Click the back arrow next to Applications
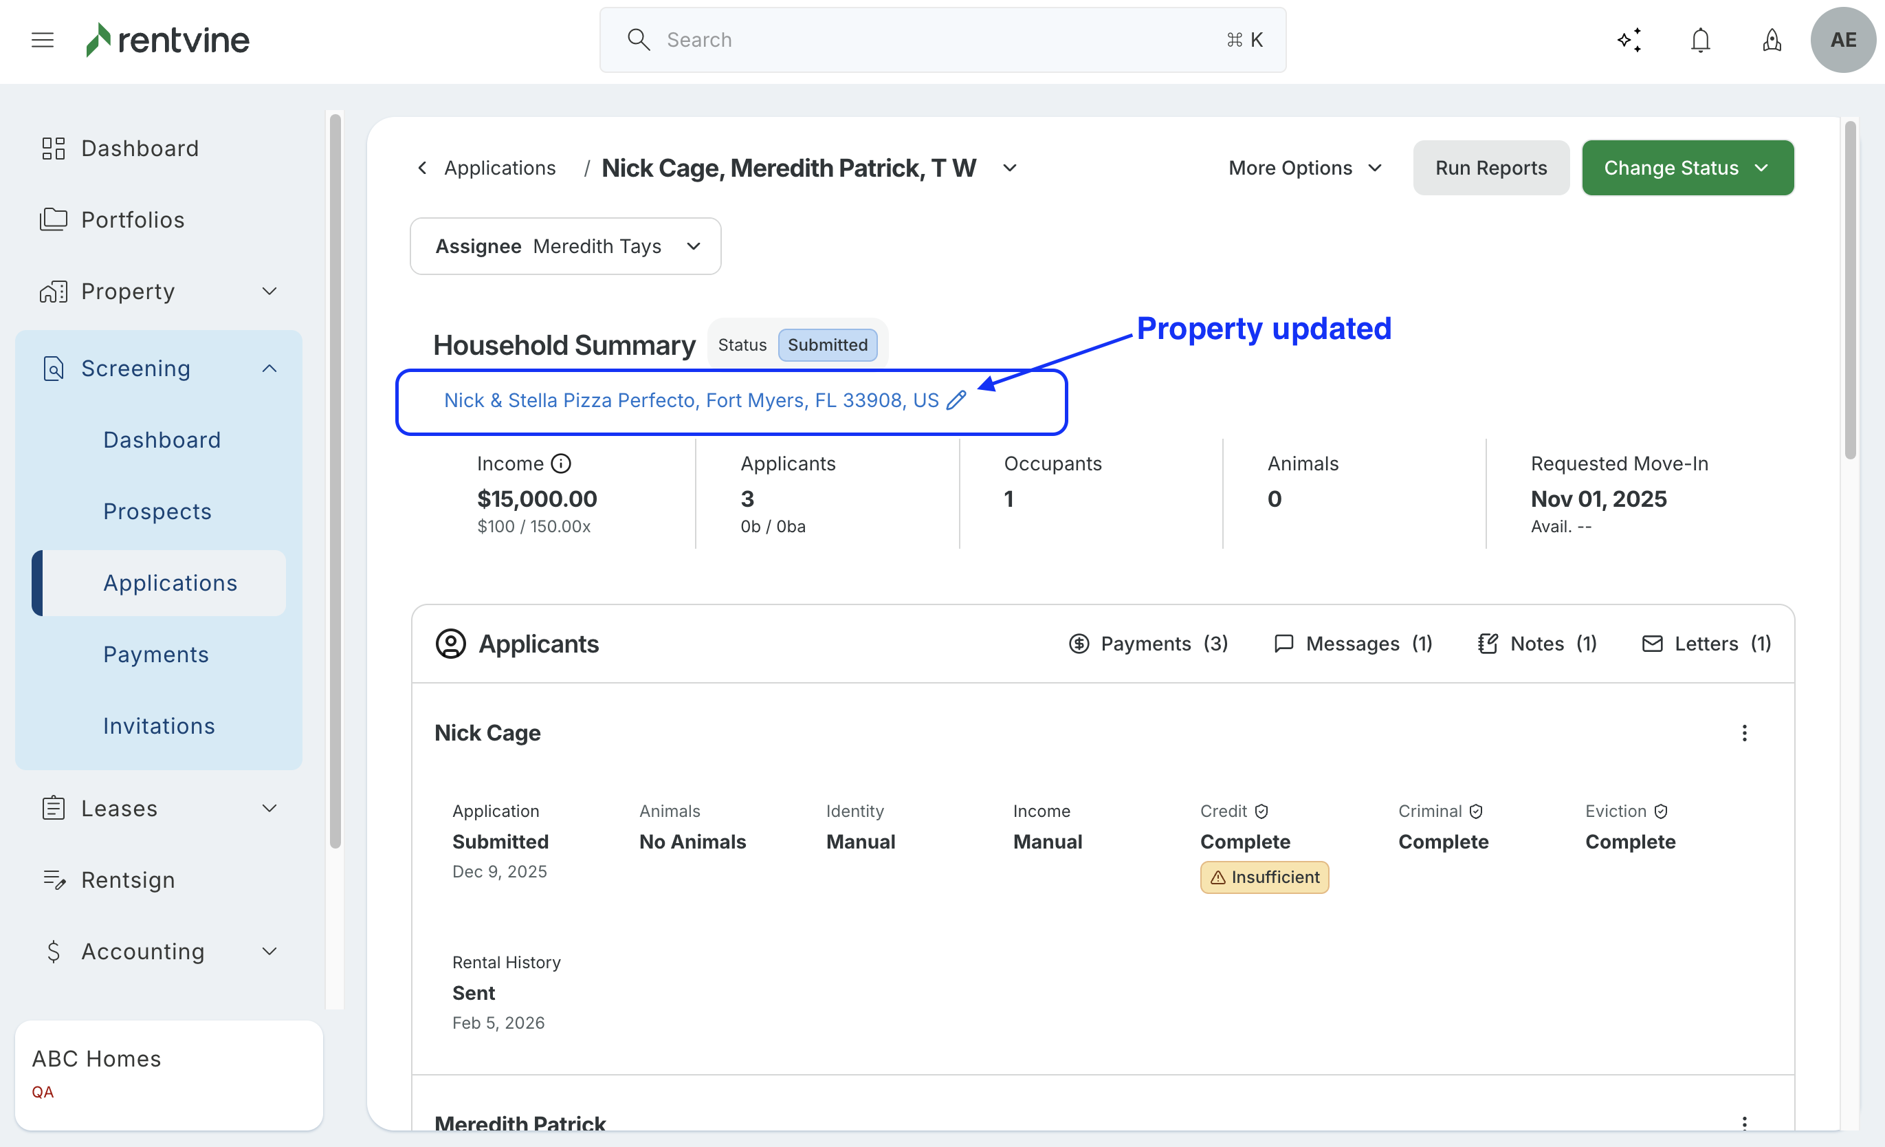 tap(422, 168)
